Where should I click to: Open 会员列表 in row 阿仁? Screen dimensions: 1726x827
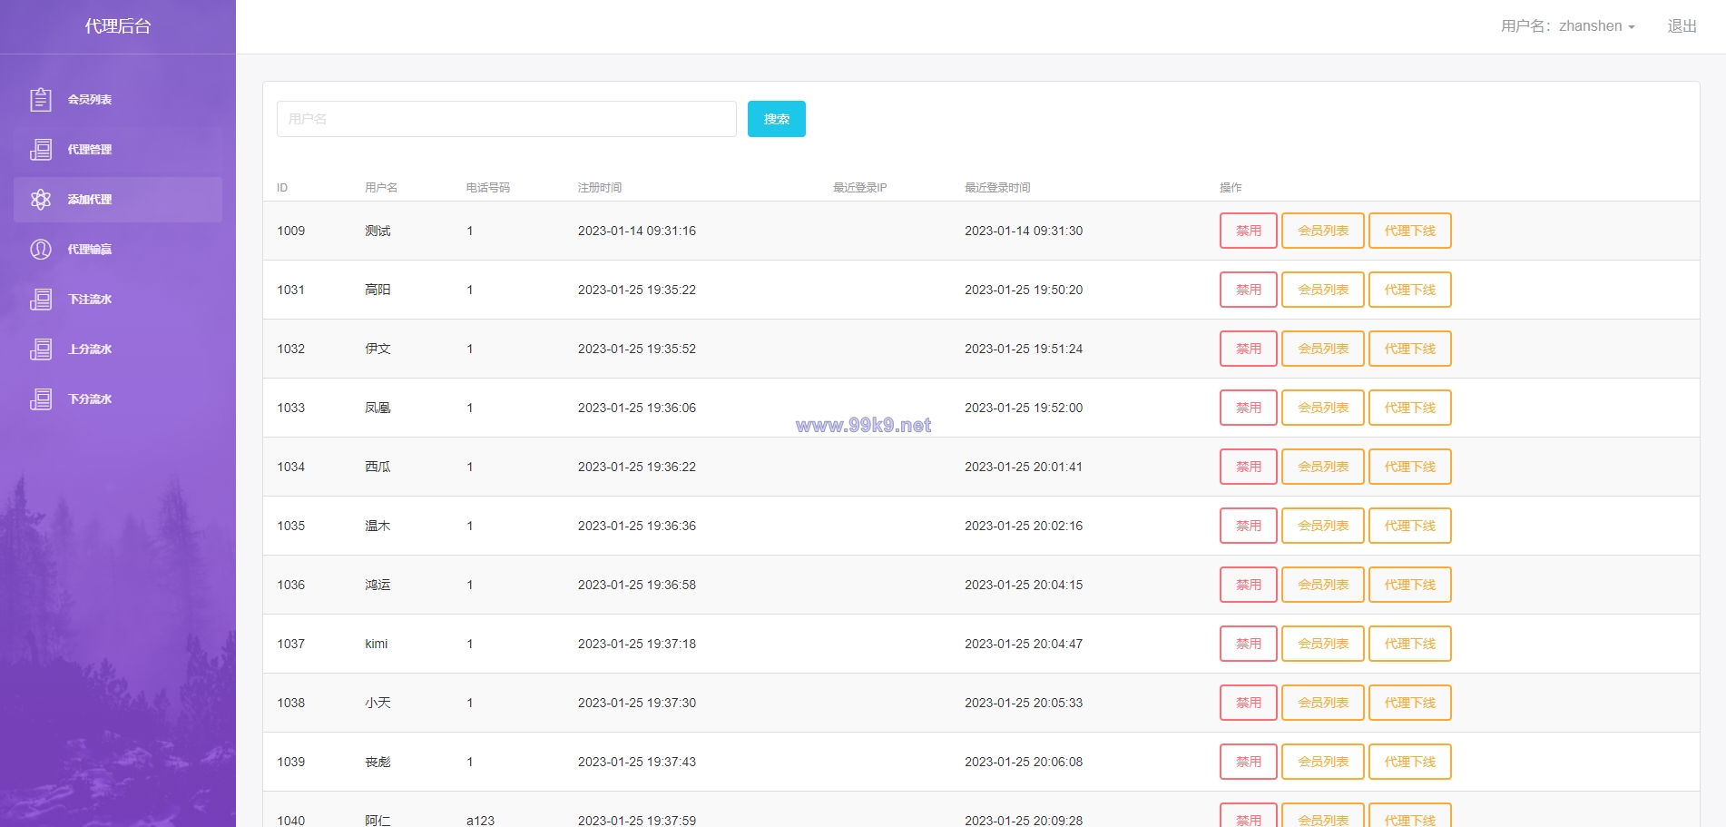(1323, 815)
